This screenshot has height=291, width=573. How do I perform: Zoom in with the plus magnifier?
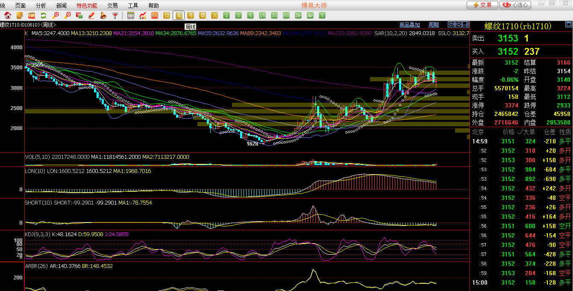point(56,15)
